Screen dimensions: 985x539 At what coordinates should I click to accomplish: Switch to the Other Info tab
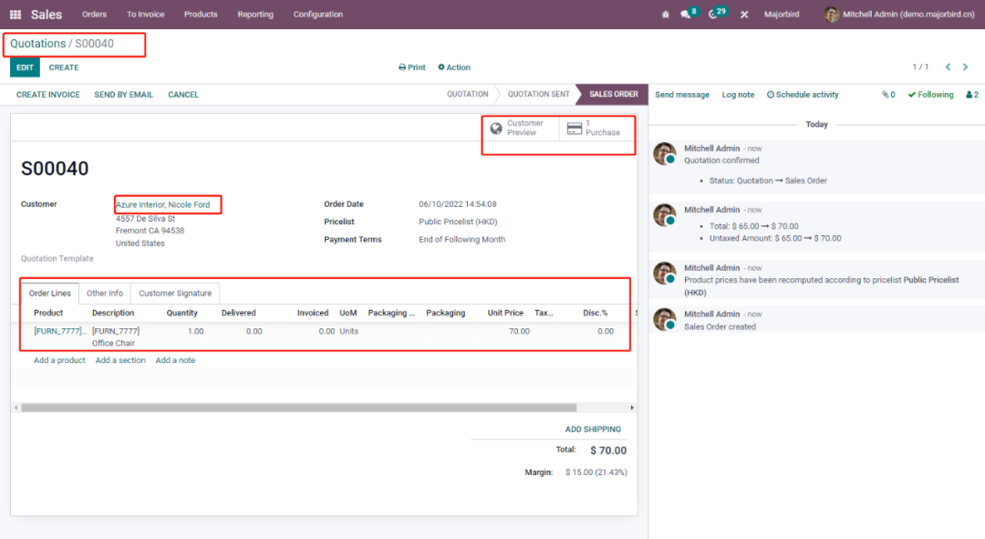click(105, 294)
